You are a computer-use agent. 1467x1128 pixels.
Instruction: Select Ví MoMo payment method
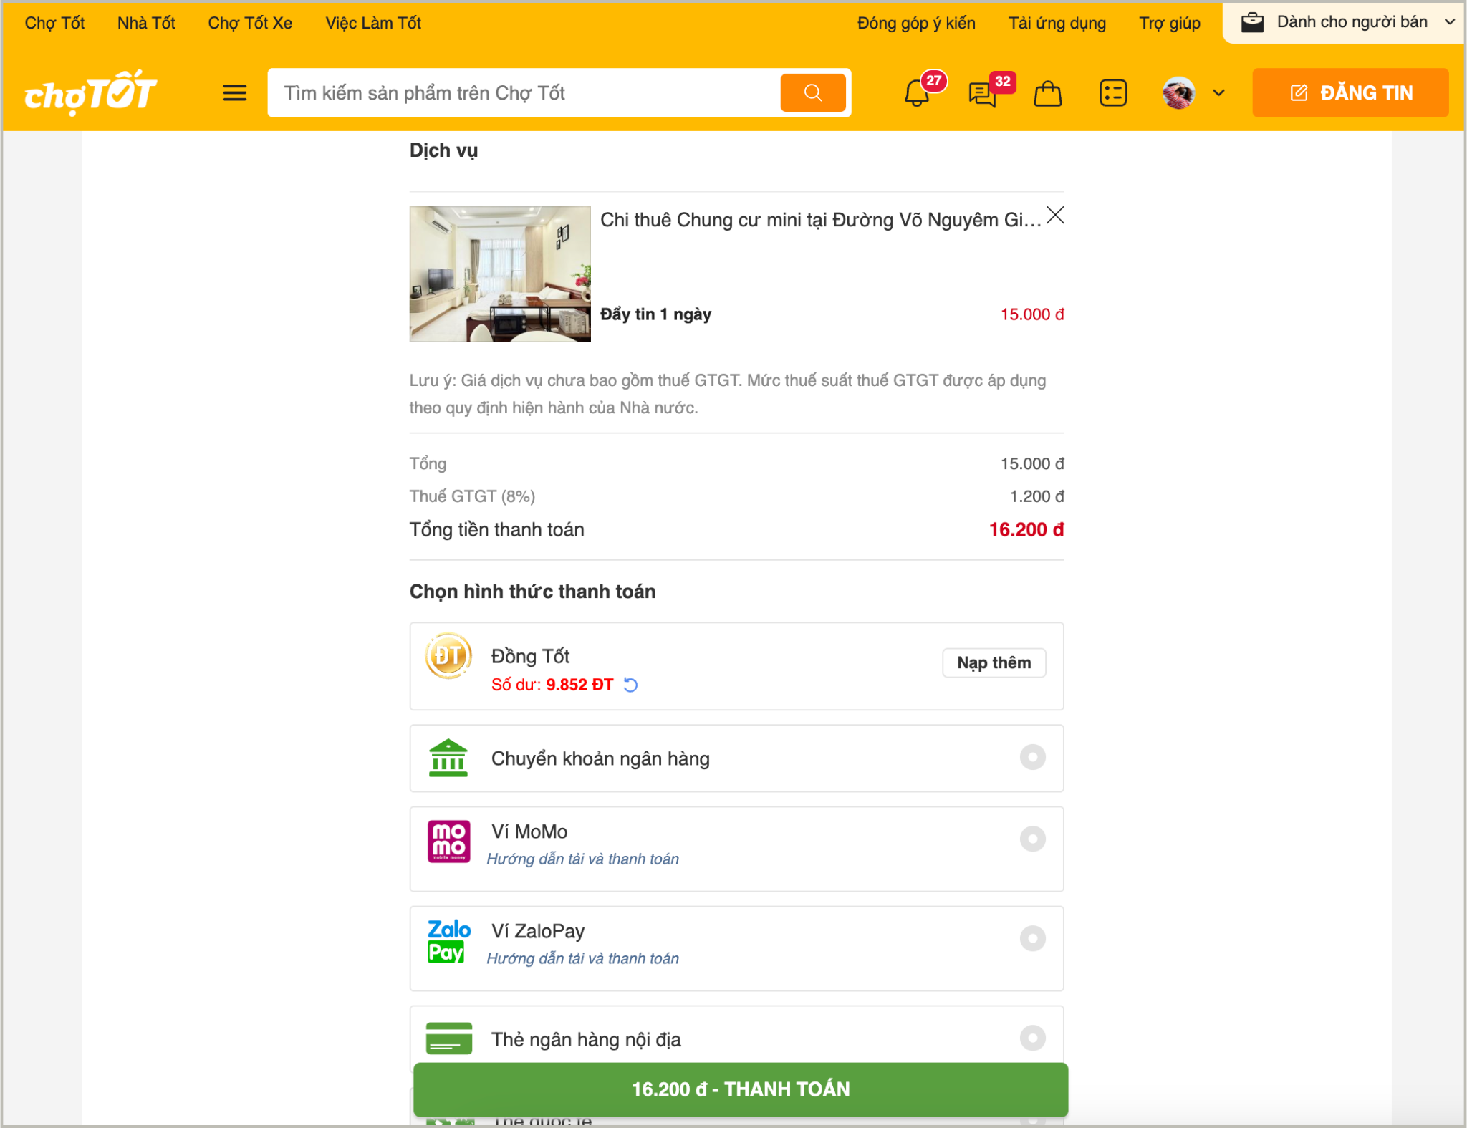[1032, 839]
